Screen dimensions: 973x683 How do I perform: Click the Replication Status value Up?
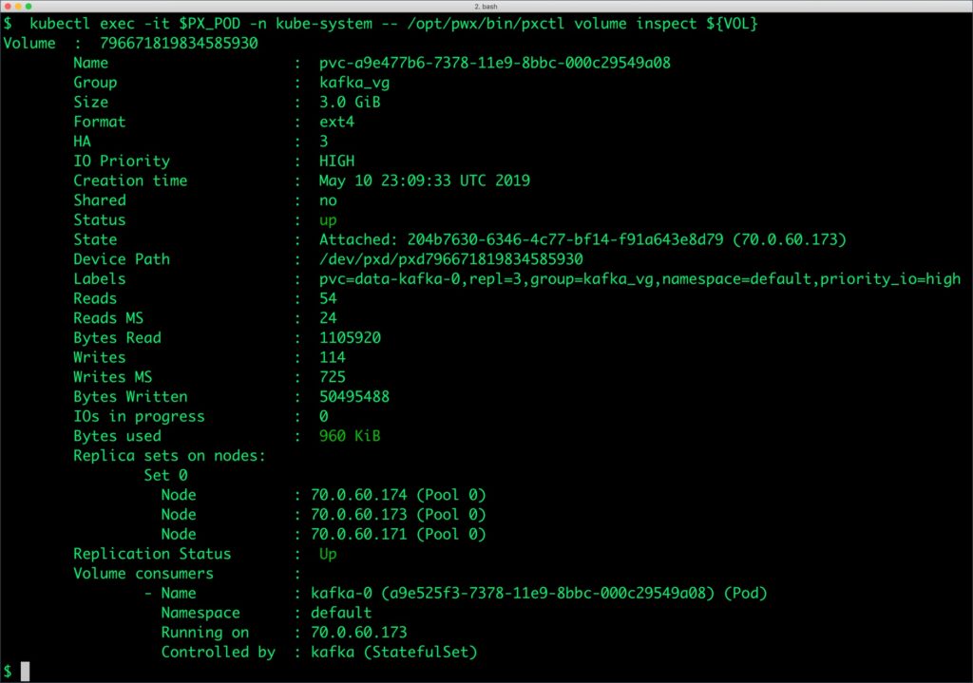(x=328, y=553)
